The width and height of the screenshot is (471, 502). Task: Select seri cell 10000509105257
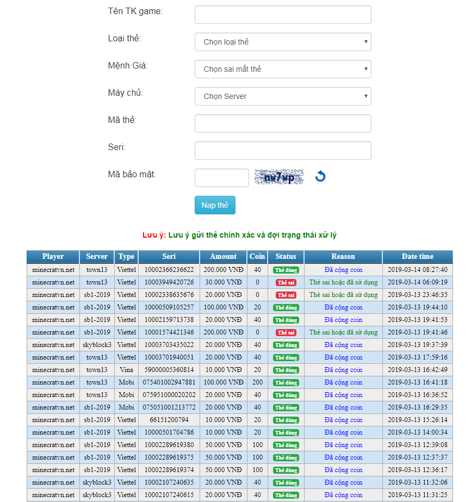click(x=169, y=307)
